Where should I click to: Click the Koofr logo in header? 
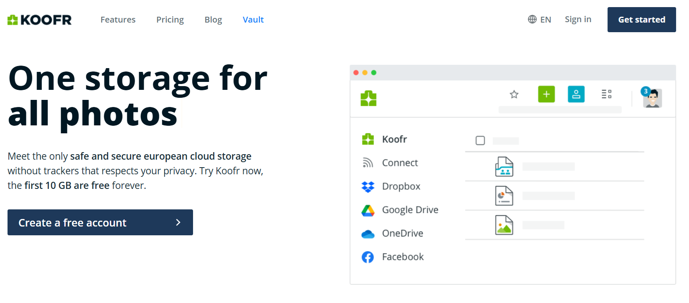tap(40, 20)
